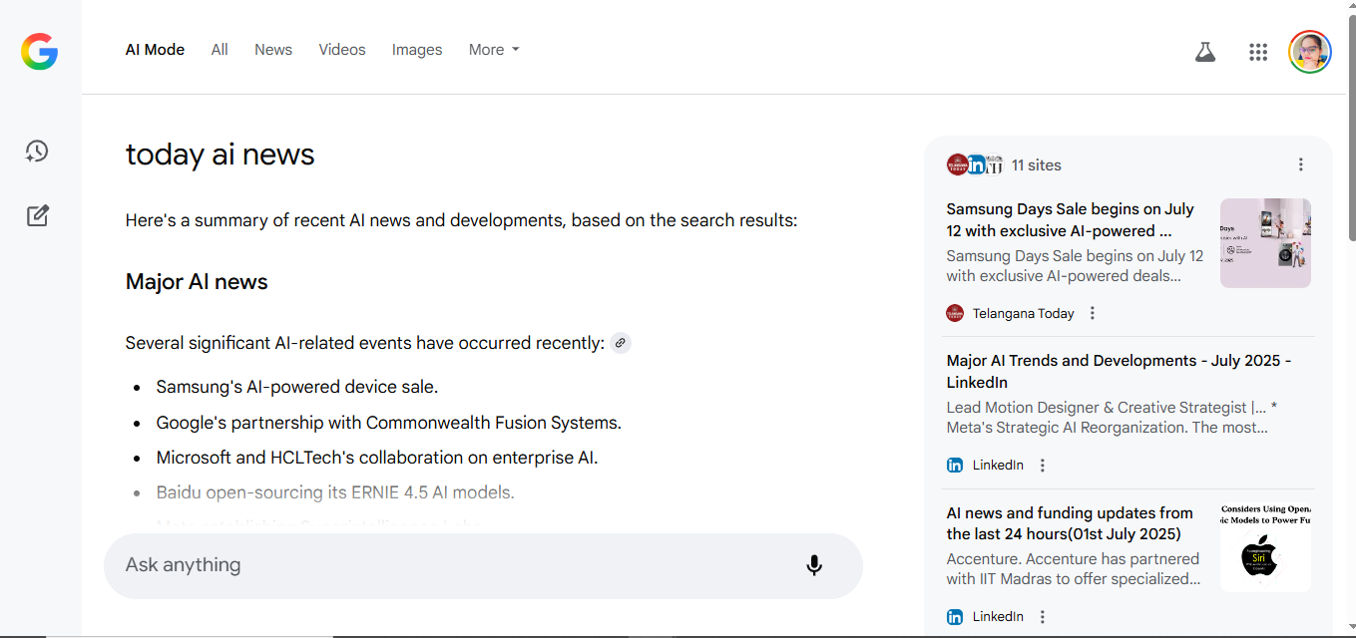Open options beside LinkedIn under Major AI Trends
The image size is (1356, 638).
pyautogui.click(x=1043, y=466)
